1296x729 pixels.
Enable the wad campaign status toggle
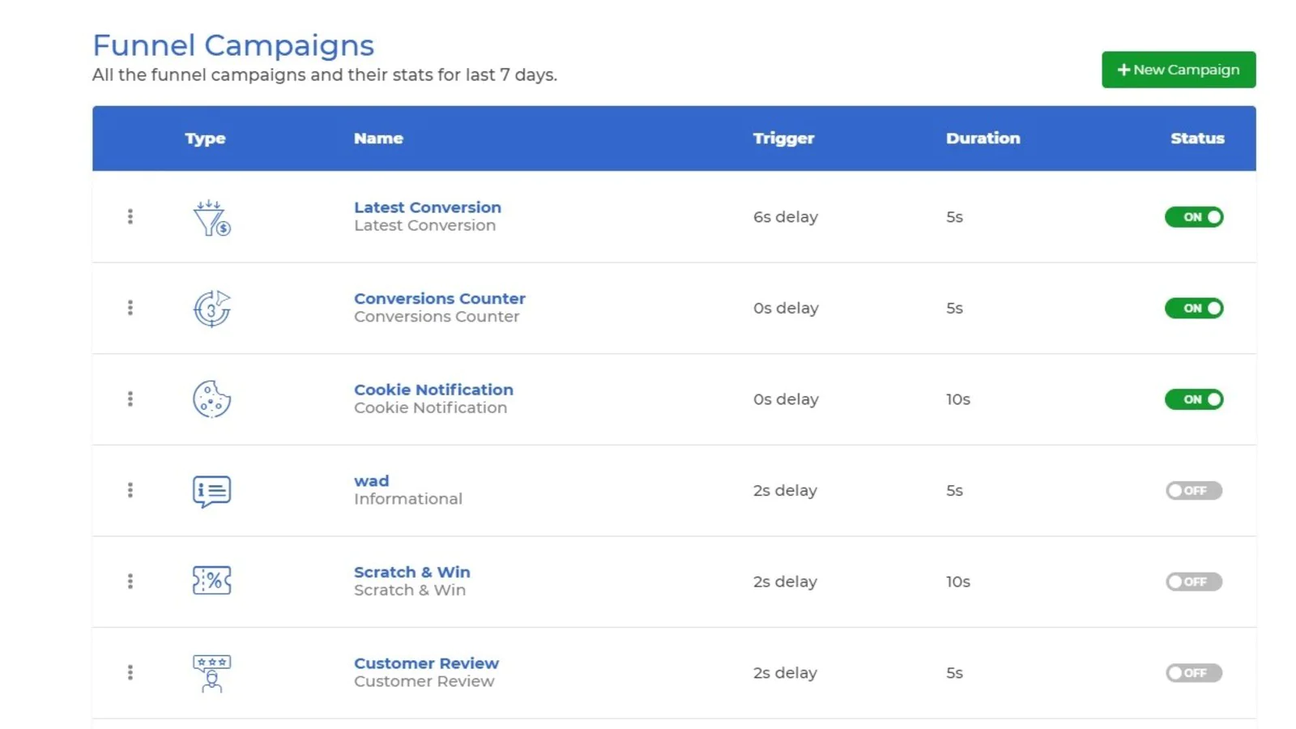coord(1194,491)
